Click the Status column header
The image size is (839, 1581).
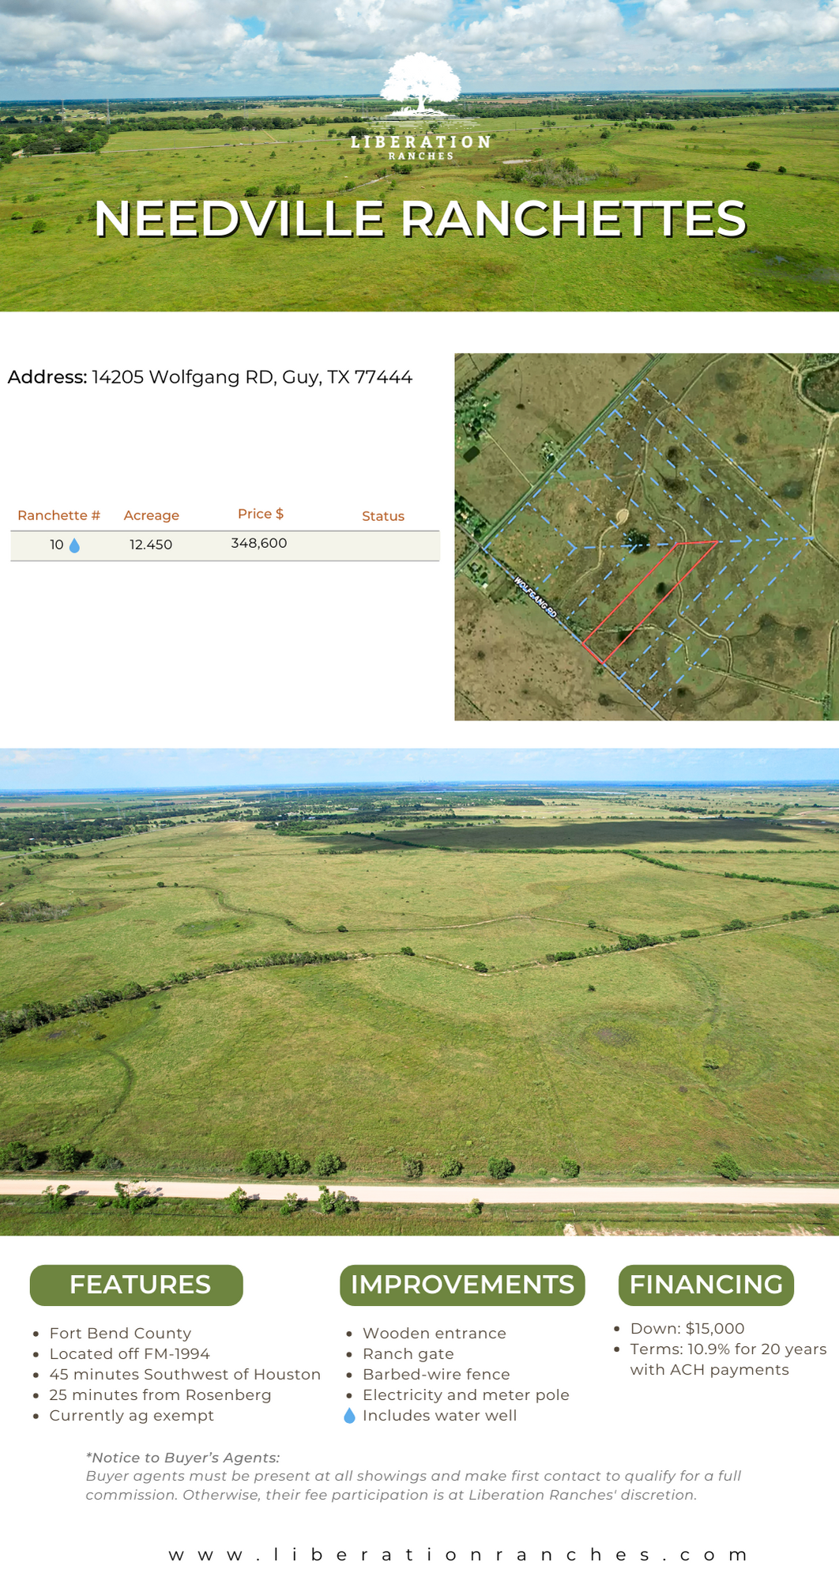[x=383, y=516]
